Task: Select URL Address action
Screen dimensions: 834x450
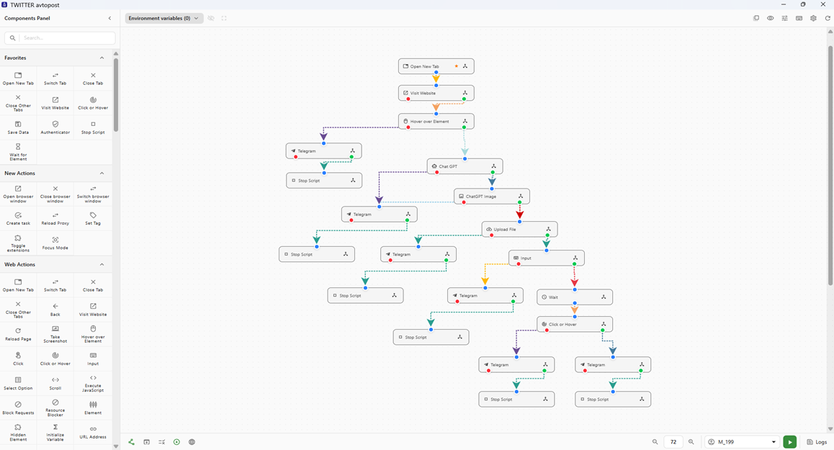Action: coord(93,432)
